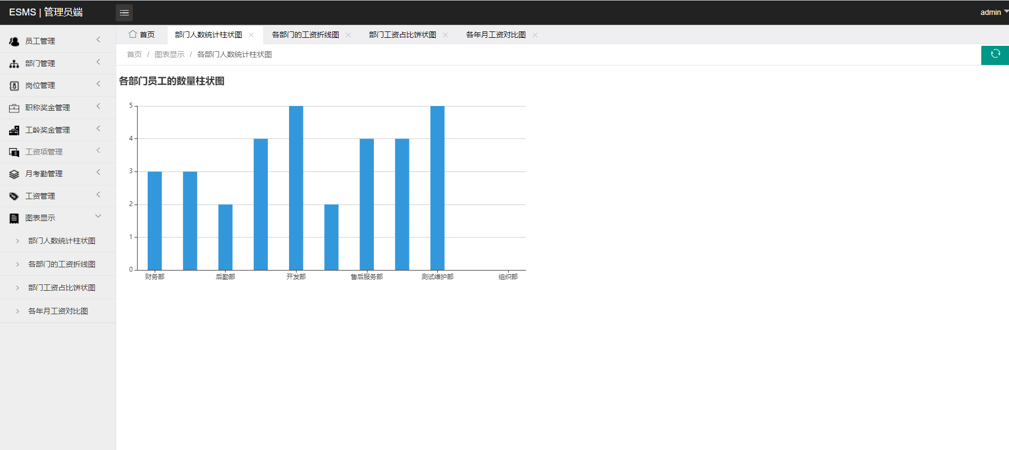Viewport: 1009px width, 450px height.
Task: Click the hamburger menu toggle icon
Action: pyautogui.click(x=124, y=13)
